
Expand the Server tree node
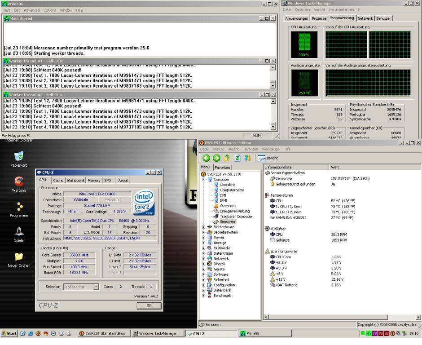click(x=204, y=238)
